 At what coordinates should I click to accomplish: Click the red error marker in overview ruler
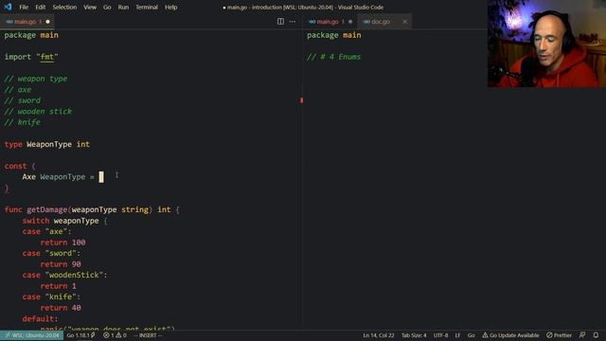click(301, 100)
